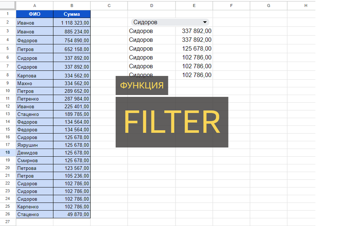This screenshot has height=226, width=343.
Task: Click the ФИО header cell
Action: [x=35, y=14]
